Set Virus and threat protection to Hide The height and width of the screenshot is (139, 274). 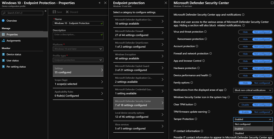click(245, 32)
